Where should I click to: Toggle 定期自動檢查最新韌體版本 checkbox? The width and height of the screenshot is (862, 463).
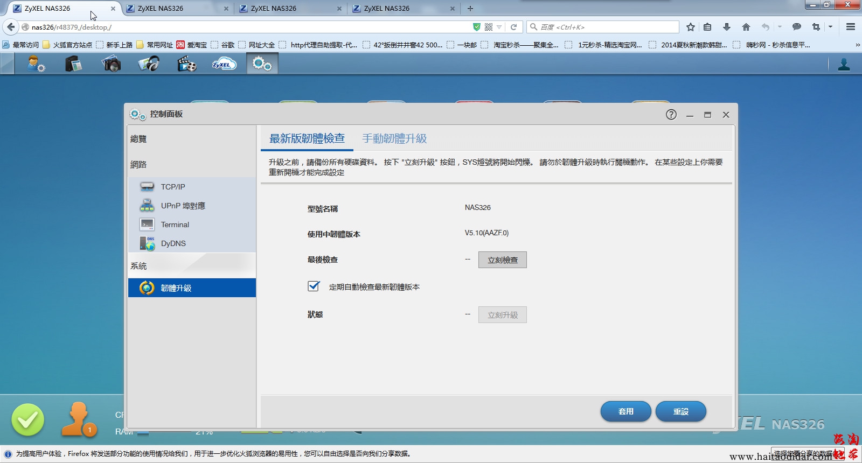click(314, 286)
